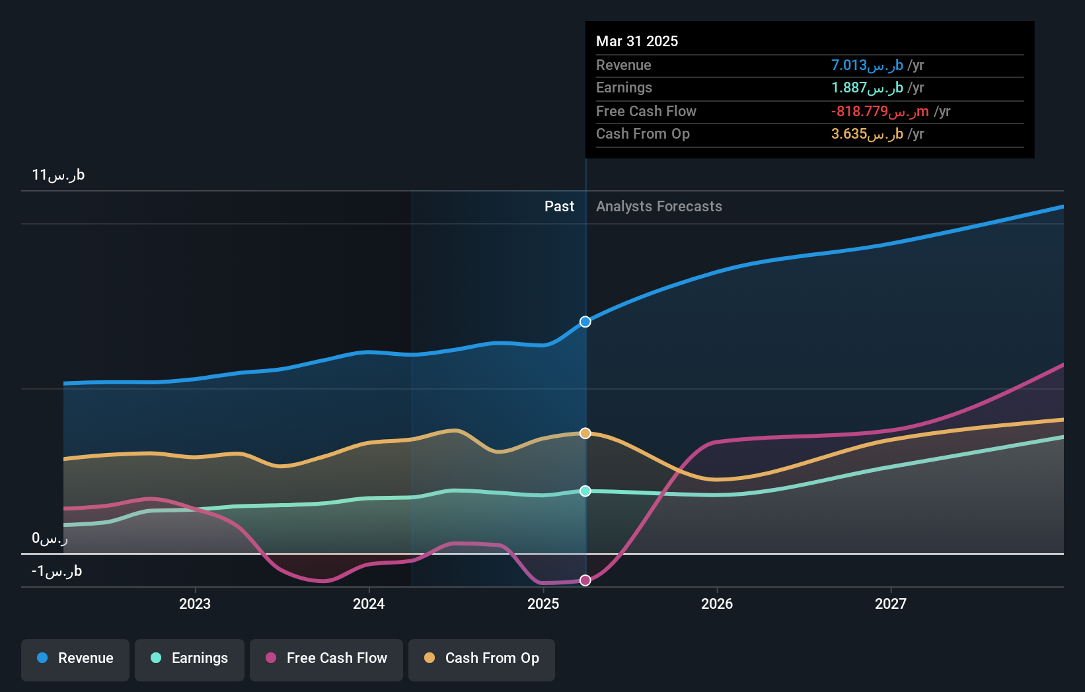The height and width of the screenshot is (692, 1085).
Task: Select the Free Cash Flow marker near -1b
Action: coord(585,580)
